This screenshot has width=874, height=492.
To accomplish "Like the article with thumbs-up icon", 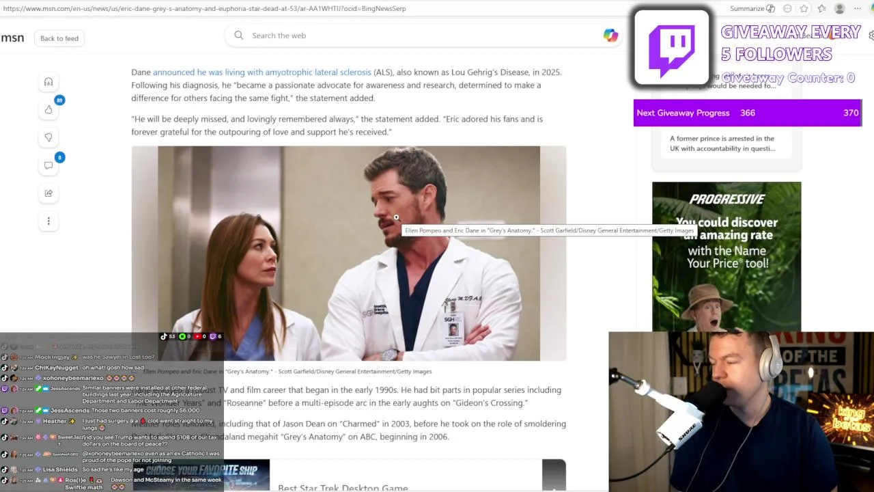I will [48, 109].
